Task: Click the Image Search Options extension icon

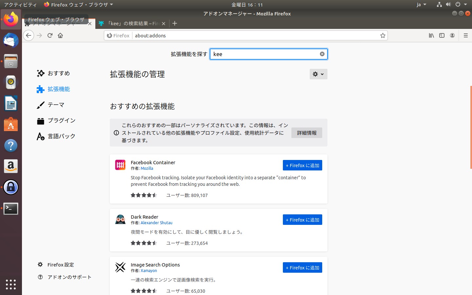Action: (120, 267)
